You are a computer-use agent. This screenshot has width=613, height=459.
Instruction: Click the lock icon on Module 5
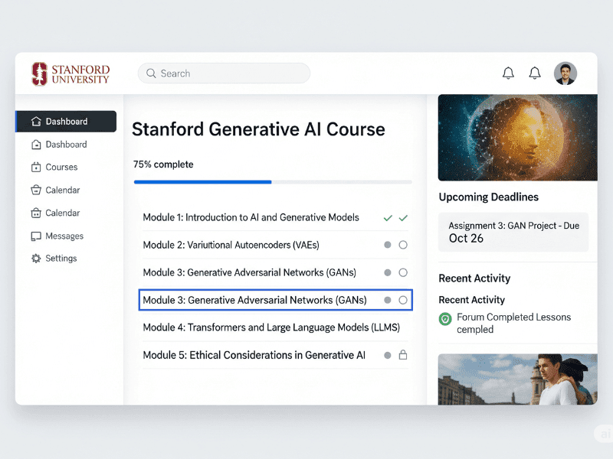click(x=403, y=355)
